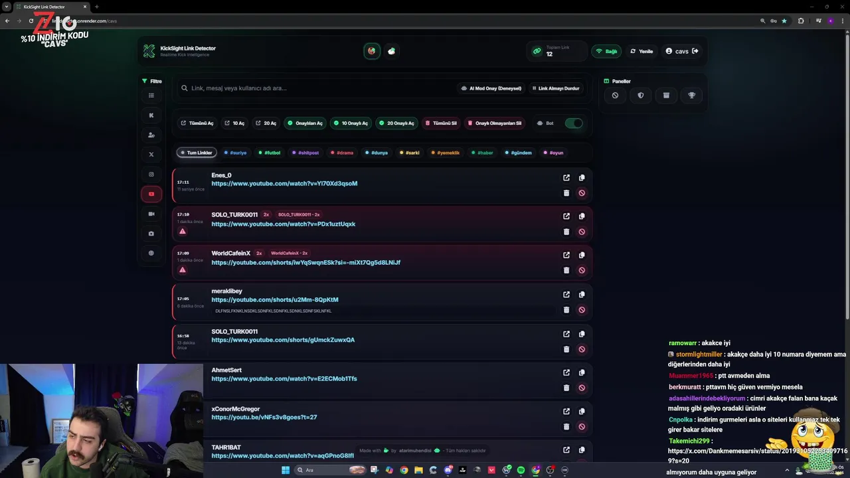
Task: Select the #oyun tag filter
Action: pos(554,153)
